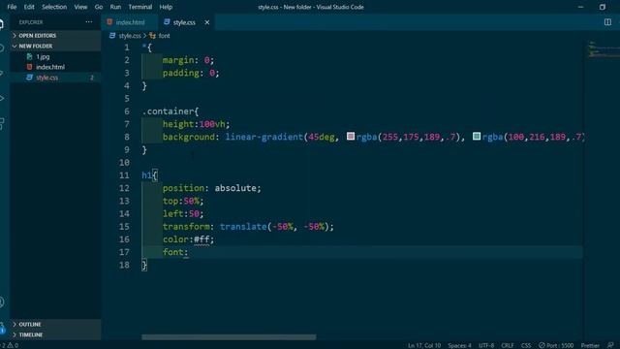The image size is (620, 349).
Task: Open teal rgba(100,216,189) color swatch
Action: [477, 136]
